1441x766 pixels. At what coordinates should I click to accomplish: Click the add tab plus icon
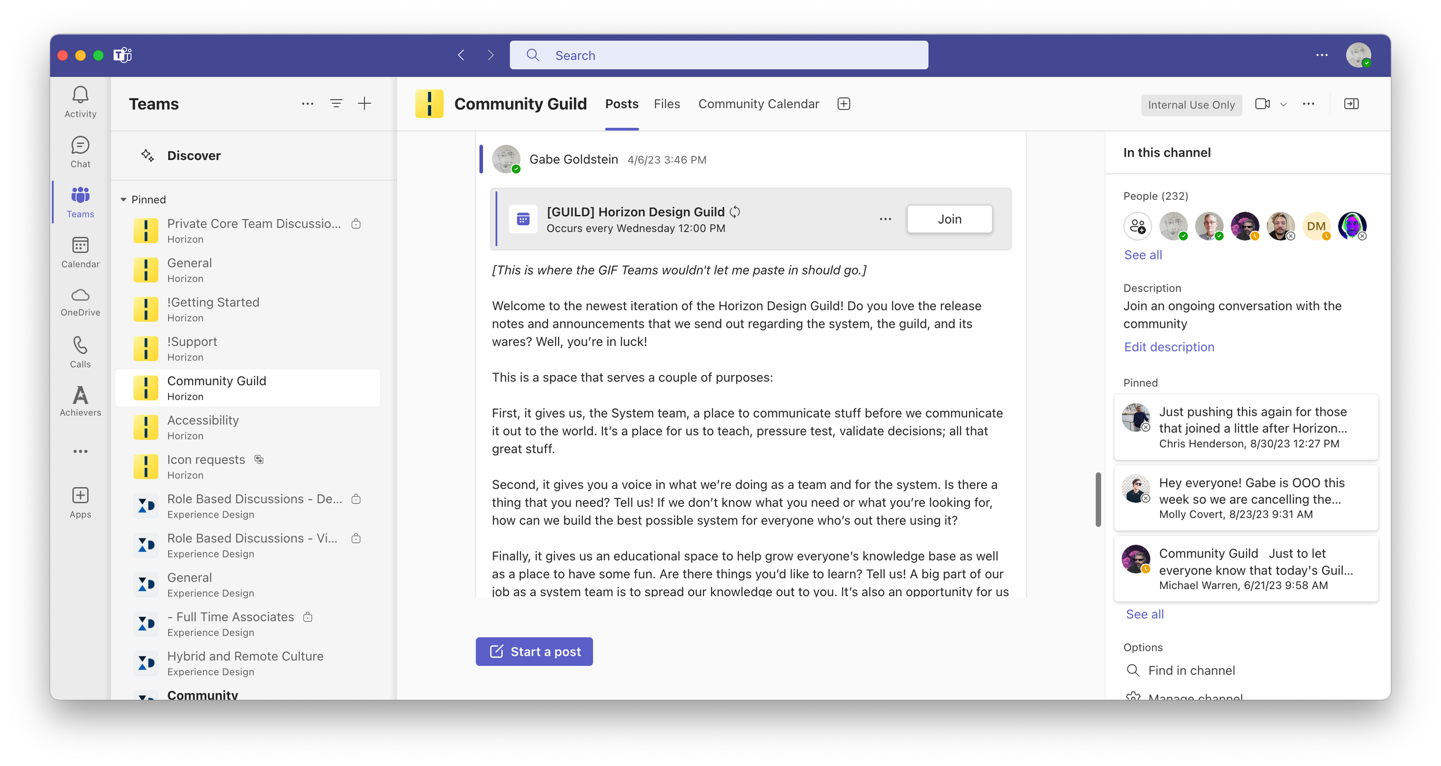point(844,104)
